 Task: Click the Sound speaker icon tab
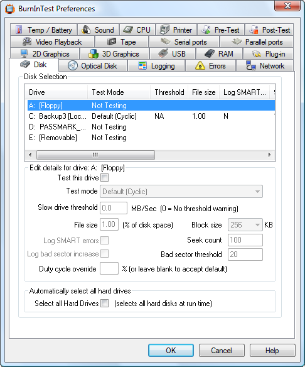[86, 30]
